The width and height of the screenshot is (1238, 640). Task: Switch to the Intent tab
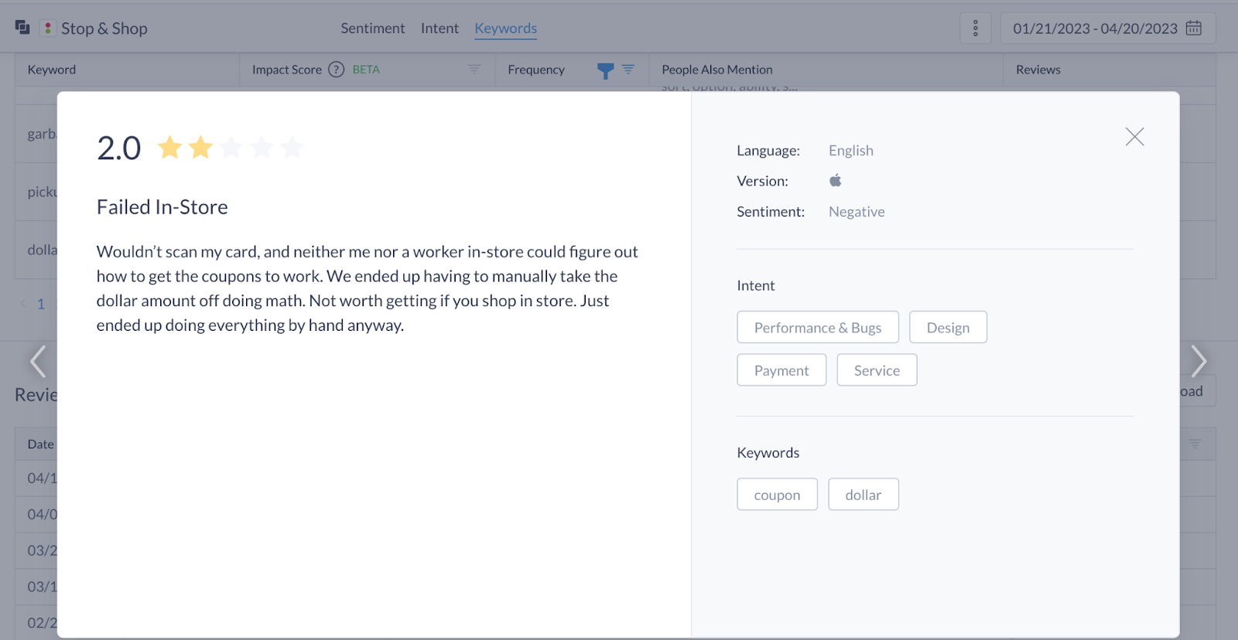click(x=439, y=29)
